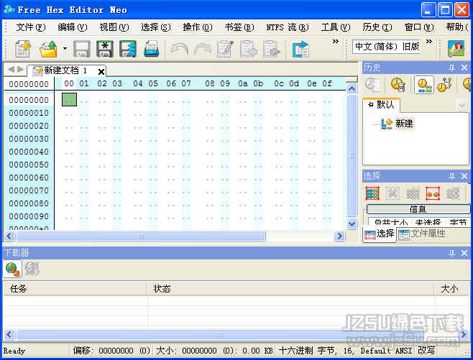This screenshot has width=473, height=360.
Task: Click the Open file folder icon
Action: 48,49
